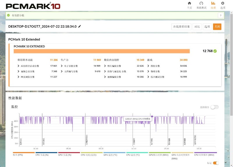
Task: Open the question mark help button
Action: (x=220, y=15)
